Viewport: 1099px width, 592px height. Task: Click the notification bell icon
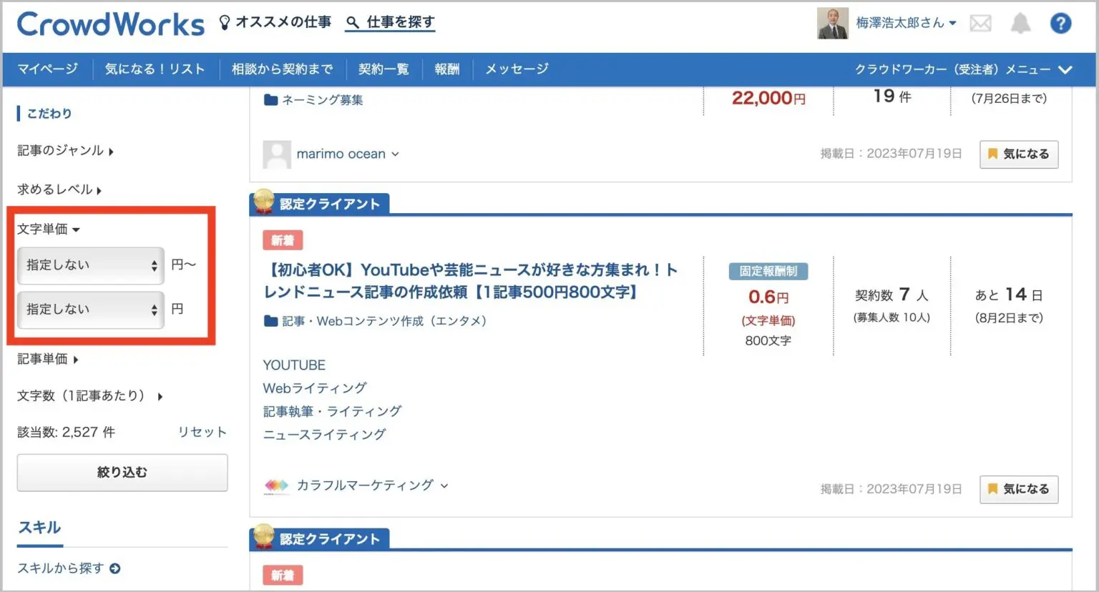point(1020,24)
